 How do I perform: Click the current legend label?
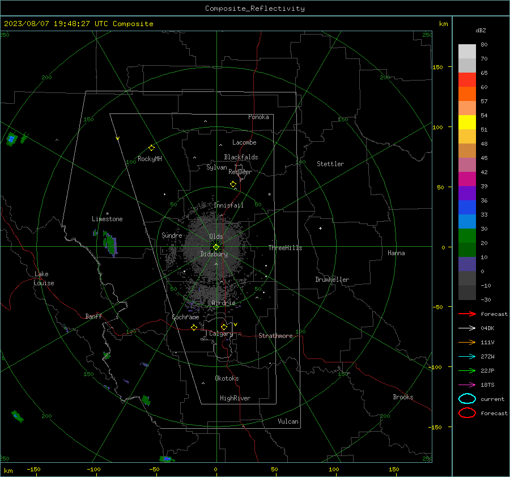492,399
